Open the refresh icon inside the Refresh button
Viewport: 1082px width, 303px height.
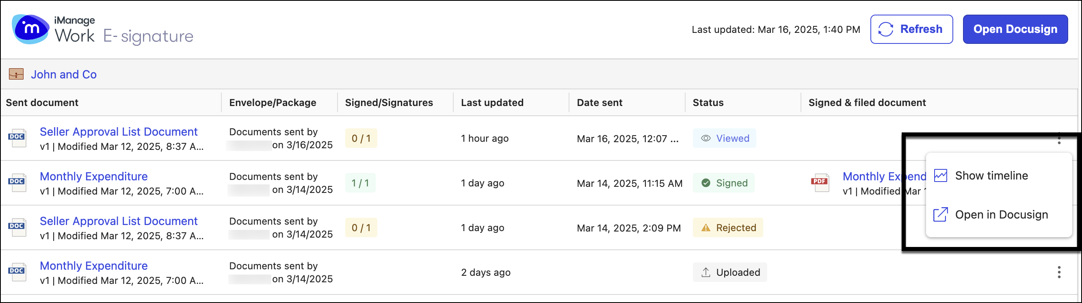click(x=886, y=29)
